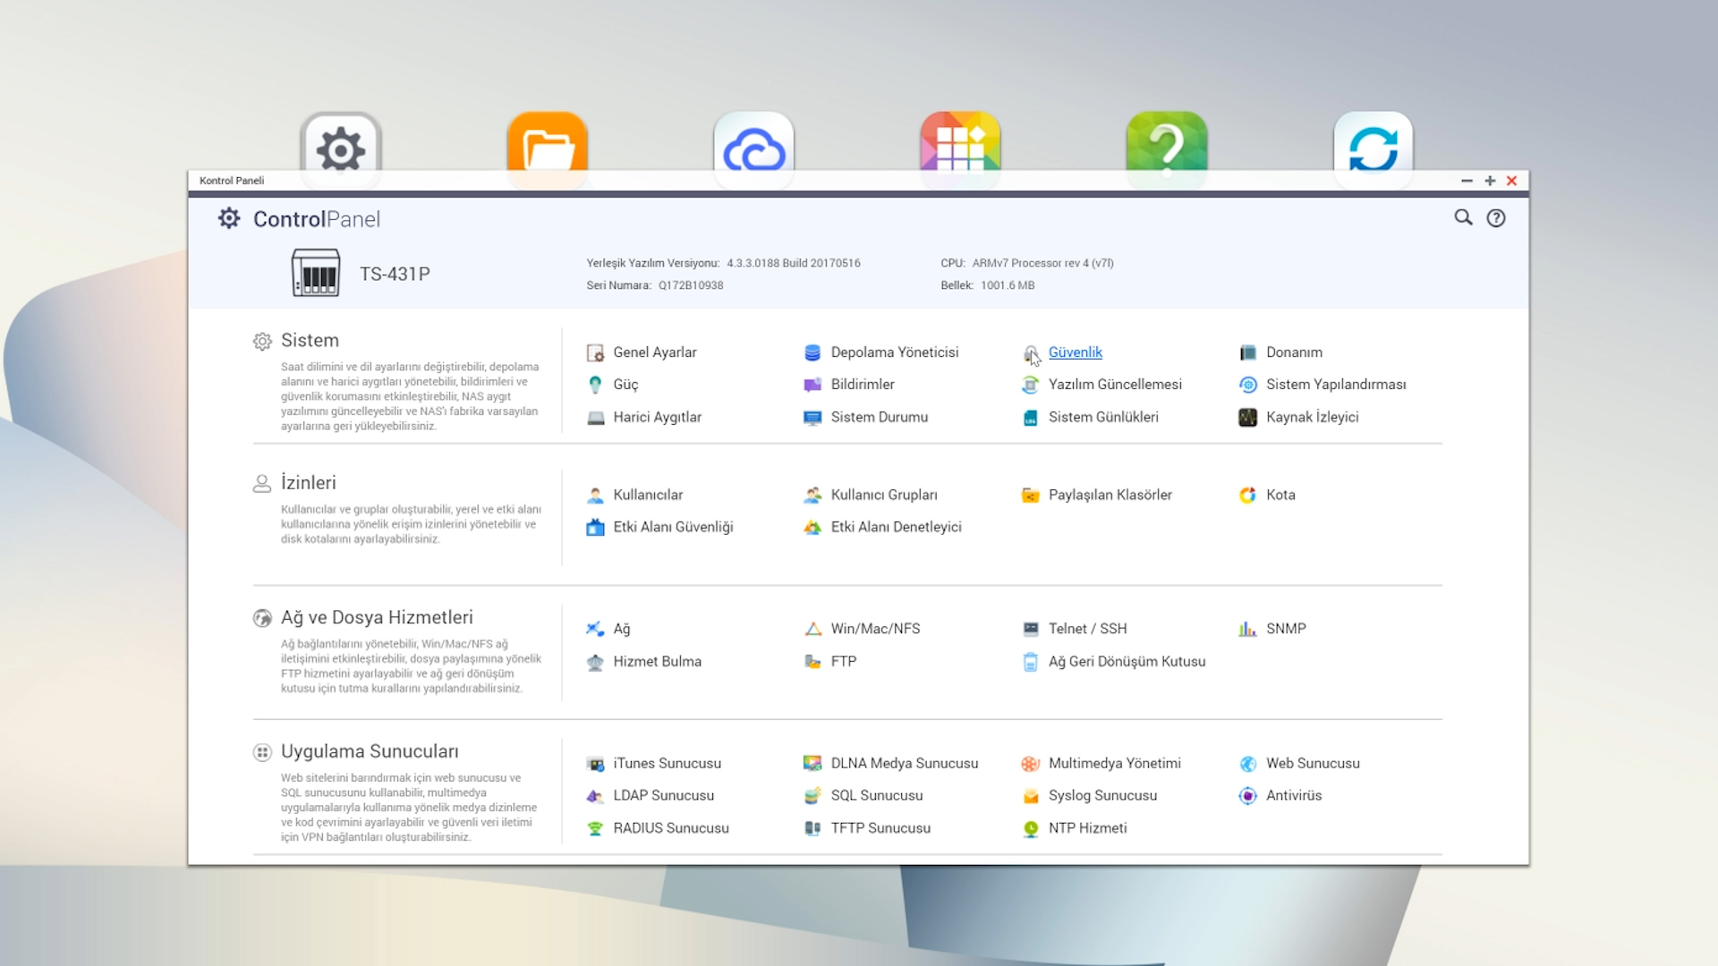Click the Güvenlik link
This screenshot has width=1718, height=966.
click(x=1075, y=352)
